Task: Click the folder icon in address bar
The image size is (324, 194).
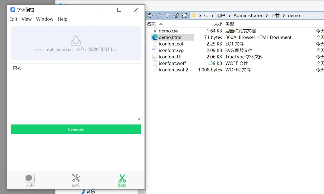Action: pyautogui.click(x=194, y=15)
